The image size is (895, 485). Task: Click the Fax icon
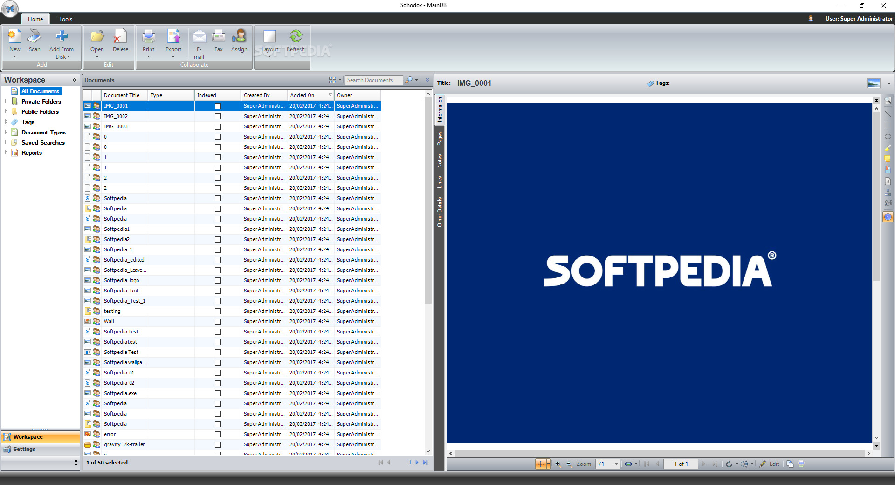(218, 36)
